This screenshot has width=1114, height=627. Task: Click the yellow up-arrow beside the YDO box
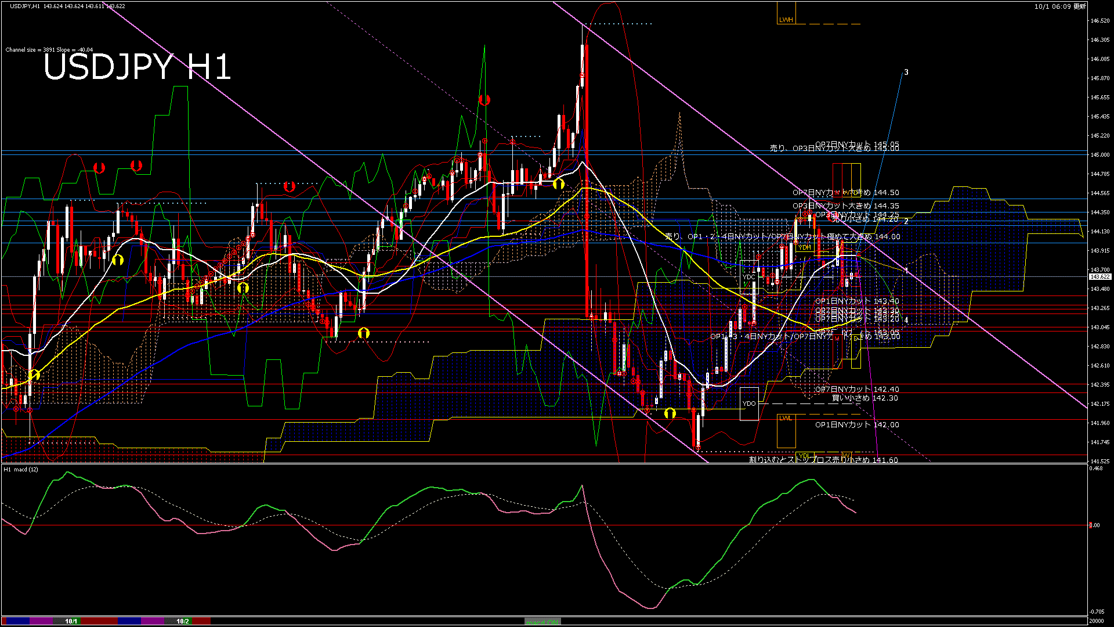pyautogui.click(x=670, y=413)
